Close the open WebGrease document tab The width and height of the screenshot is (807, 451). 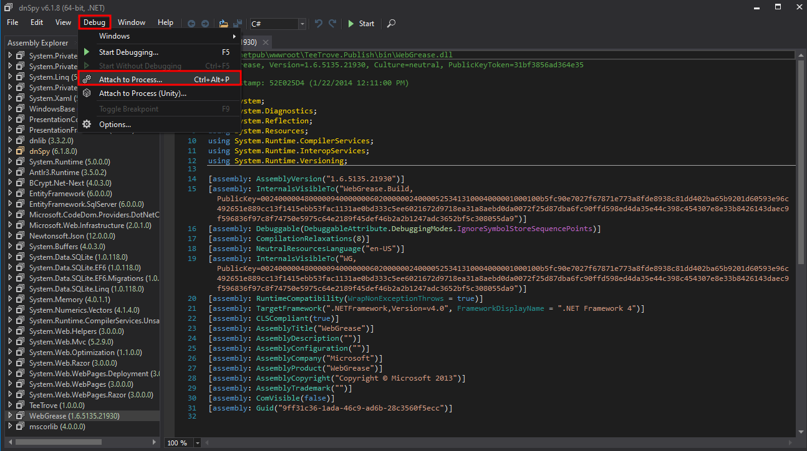tap(265, 42)
